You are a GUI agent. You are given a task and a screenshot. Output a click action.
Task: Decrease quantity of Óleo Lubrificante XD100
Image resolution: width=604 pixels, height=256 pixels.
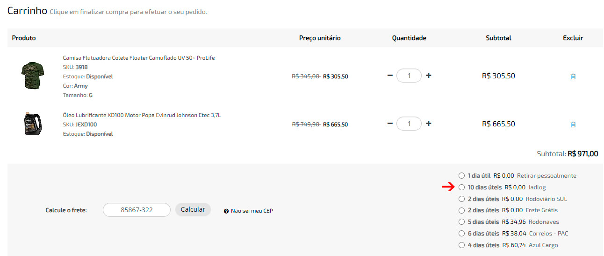(x=390, y=124)
